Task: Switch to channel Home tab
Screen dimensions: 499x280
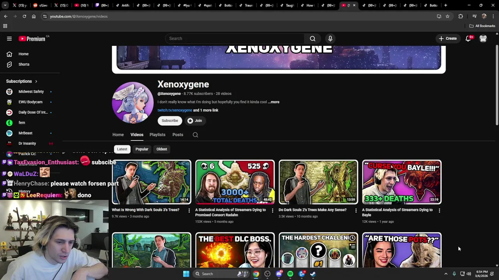Action: [x=118, y=135]
